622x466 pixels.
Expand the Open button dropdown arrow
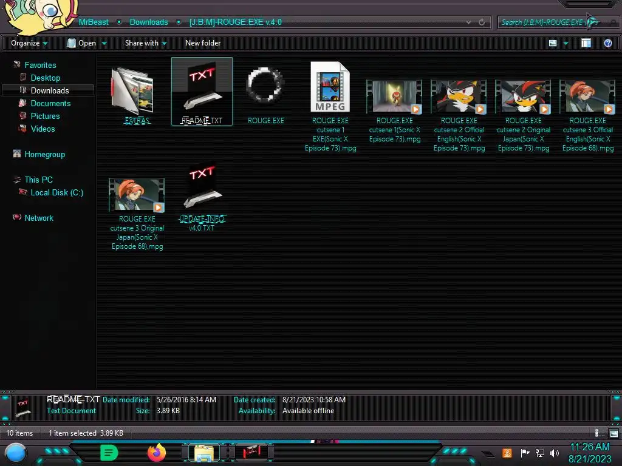104,43
